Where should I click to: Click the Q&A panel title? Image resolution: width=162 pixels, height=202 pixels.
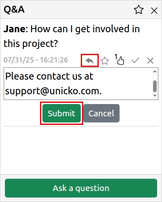pyautogui.click(x=14, y=9)
